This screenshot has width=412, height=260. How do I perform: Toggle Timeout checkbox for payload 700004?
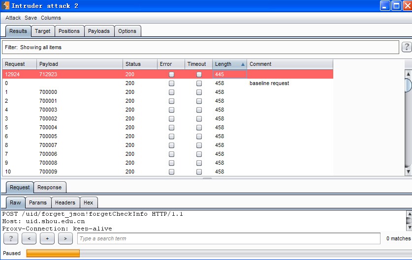pyautogui.click(x=199, y=127)
